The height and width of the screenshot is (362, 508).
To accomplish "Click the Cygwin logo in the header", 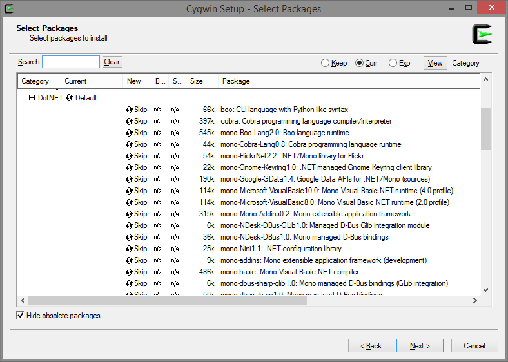I will 482,34.
